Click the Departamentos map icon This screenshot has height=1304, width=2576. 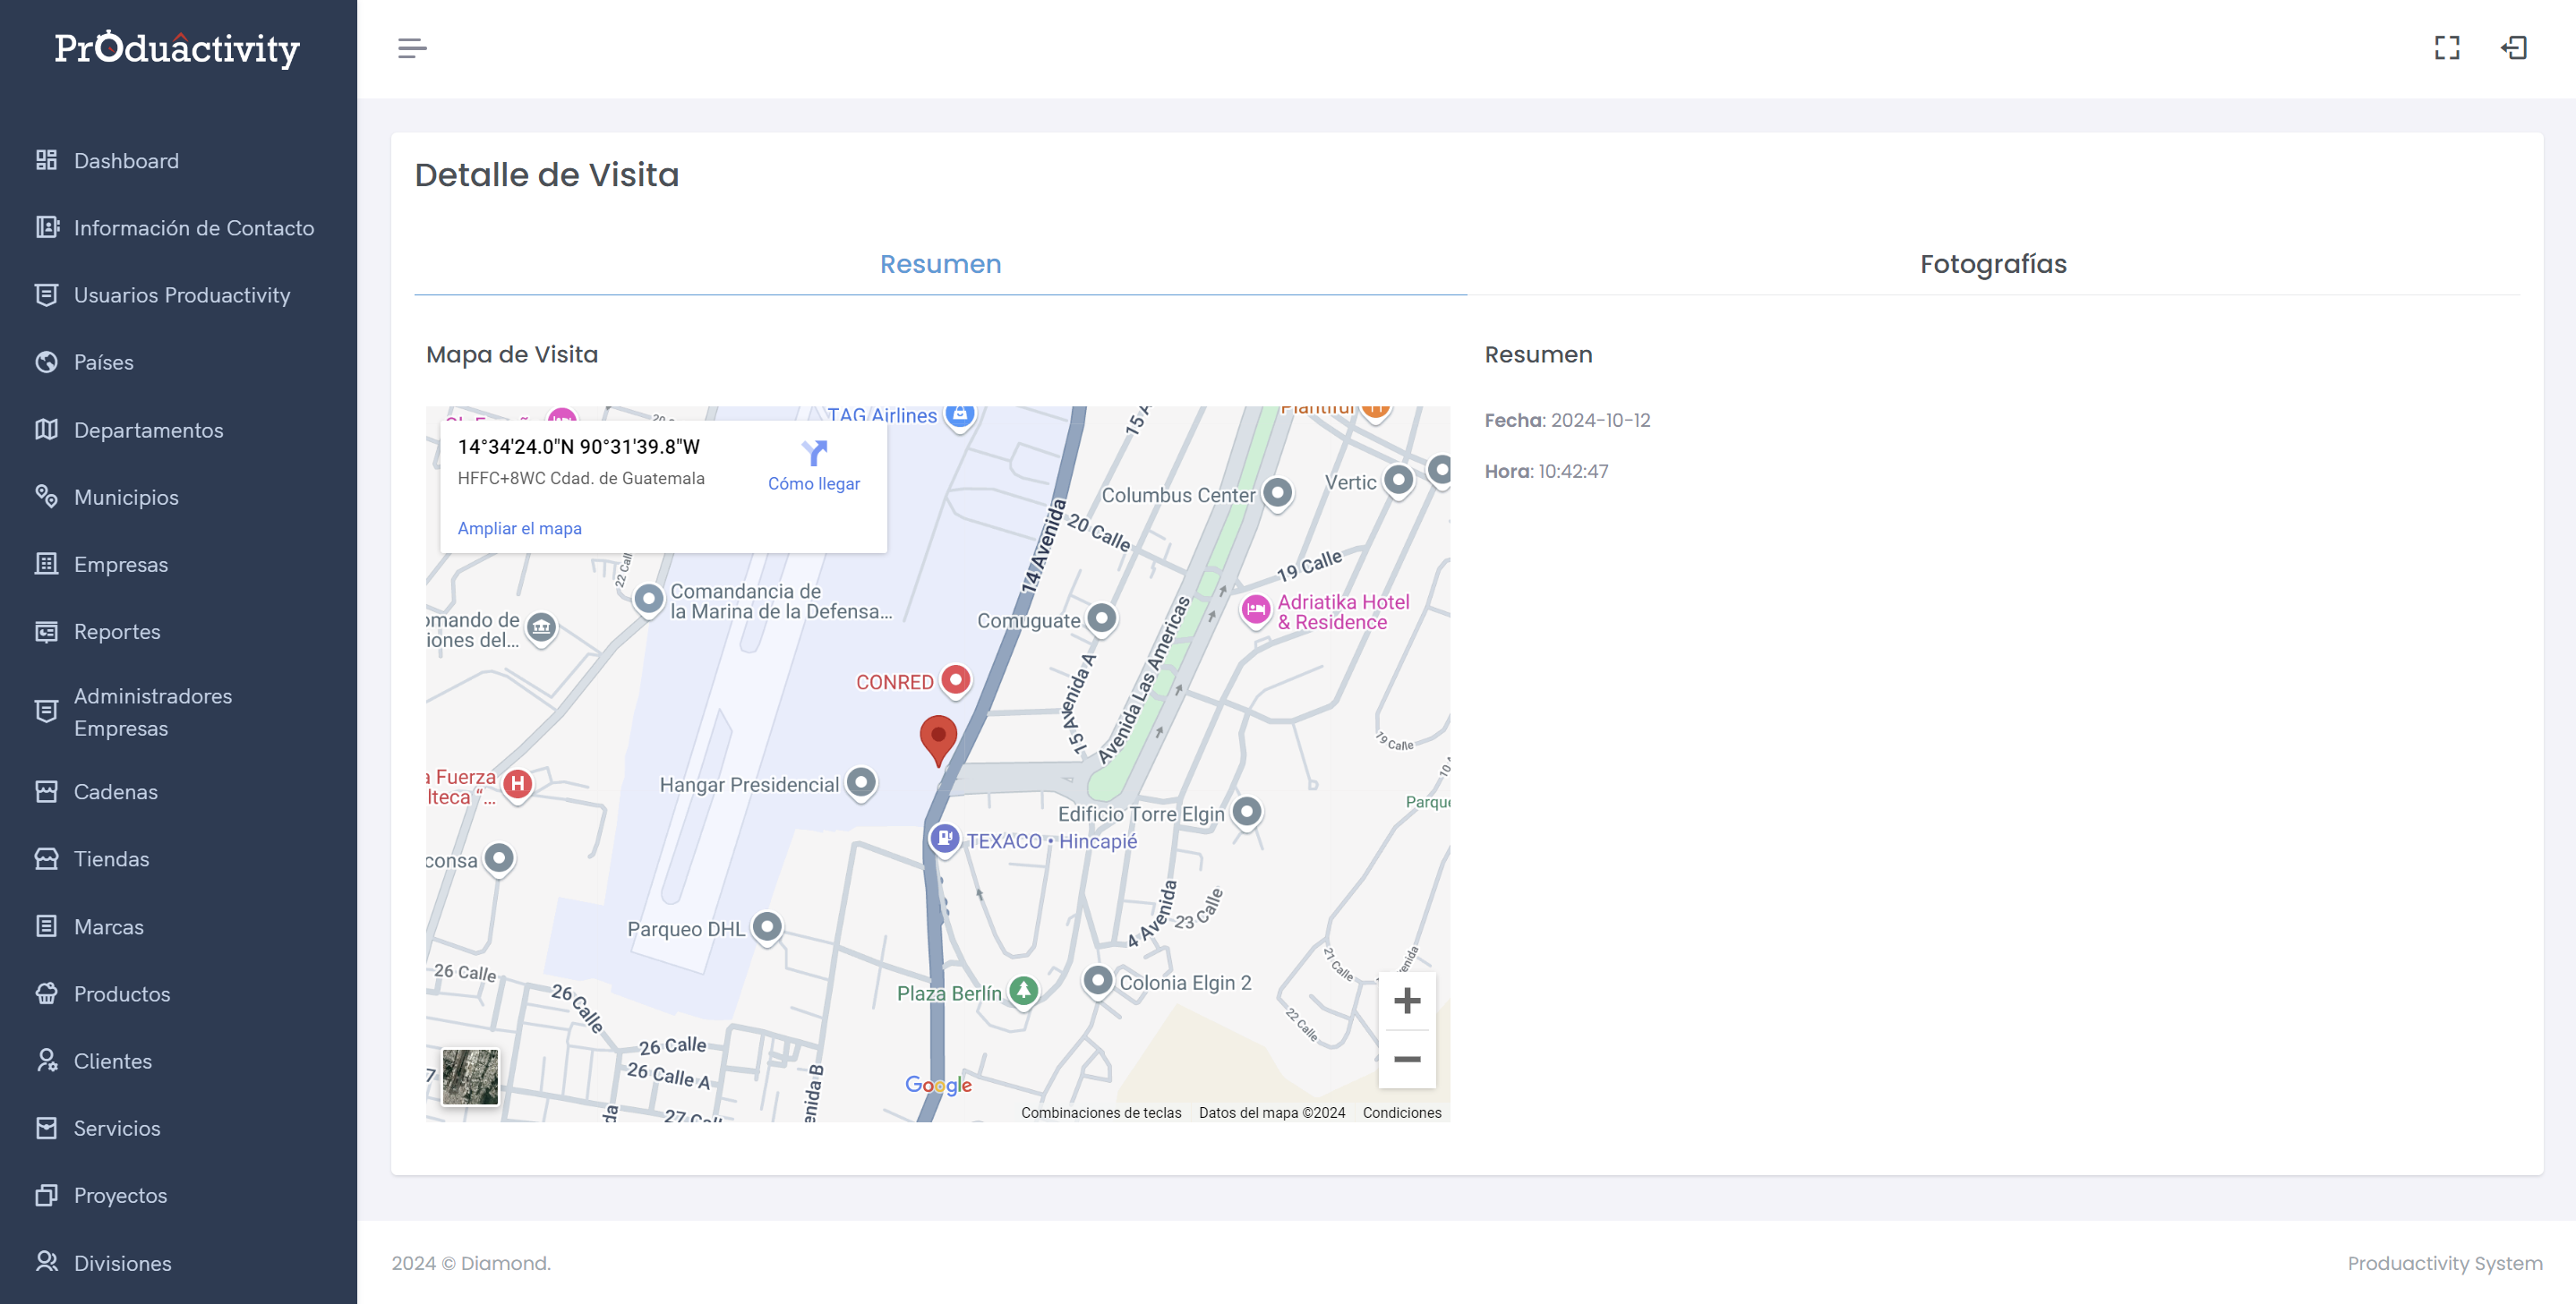click(46, 430)
